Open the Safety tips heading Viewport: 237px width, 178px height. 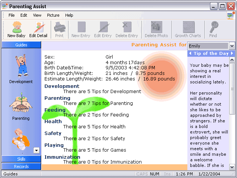pyautogui.click(x=53, y=133)
